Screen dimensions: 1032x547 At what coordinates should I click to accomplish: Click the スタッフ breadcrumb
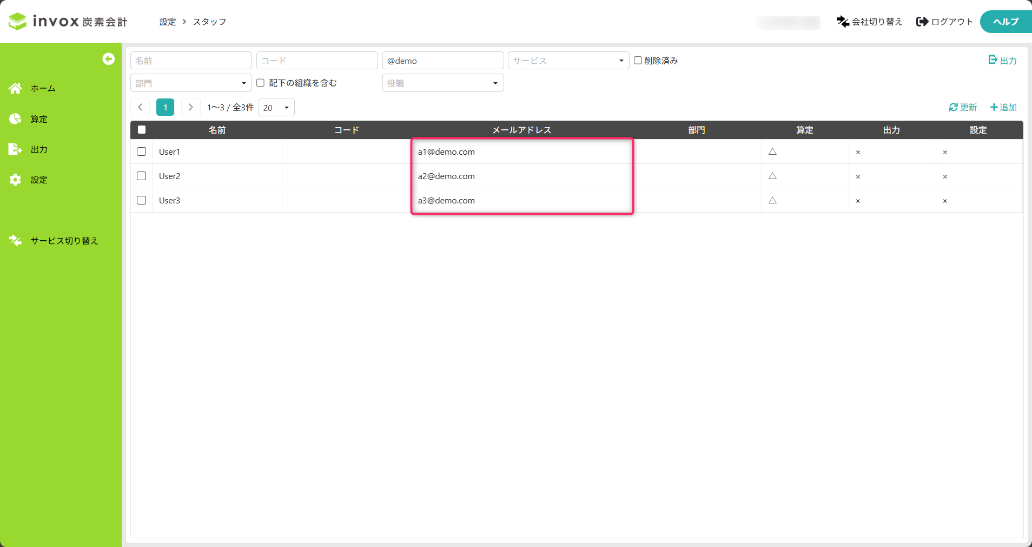[210, 22]
